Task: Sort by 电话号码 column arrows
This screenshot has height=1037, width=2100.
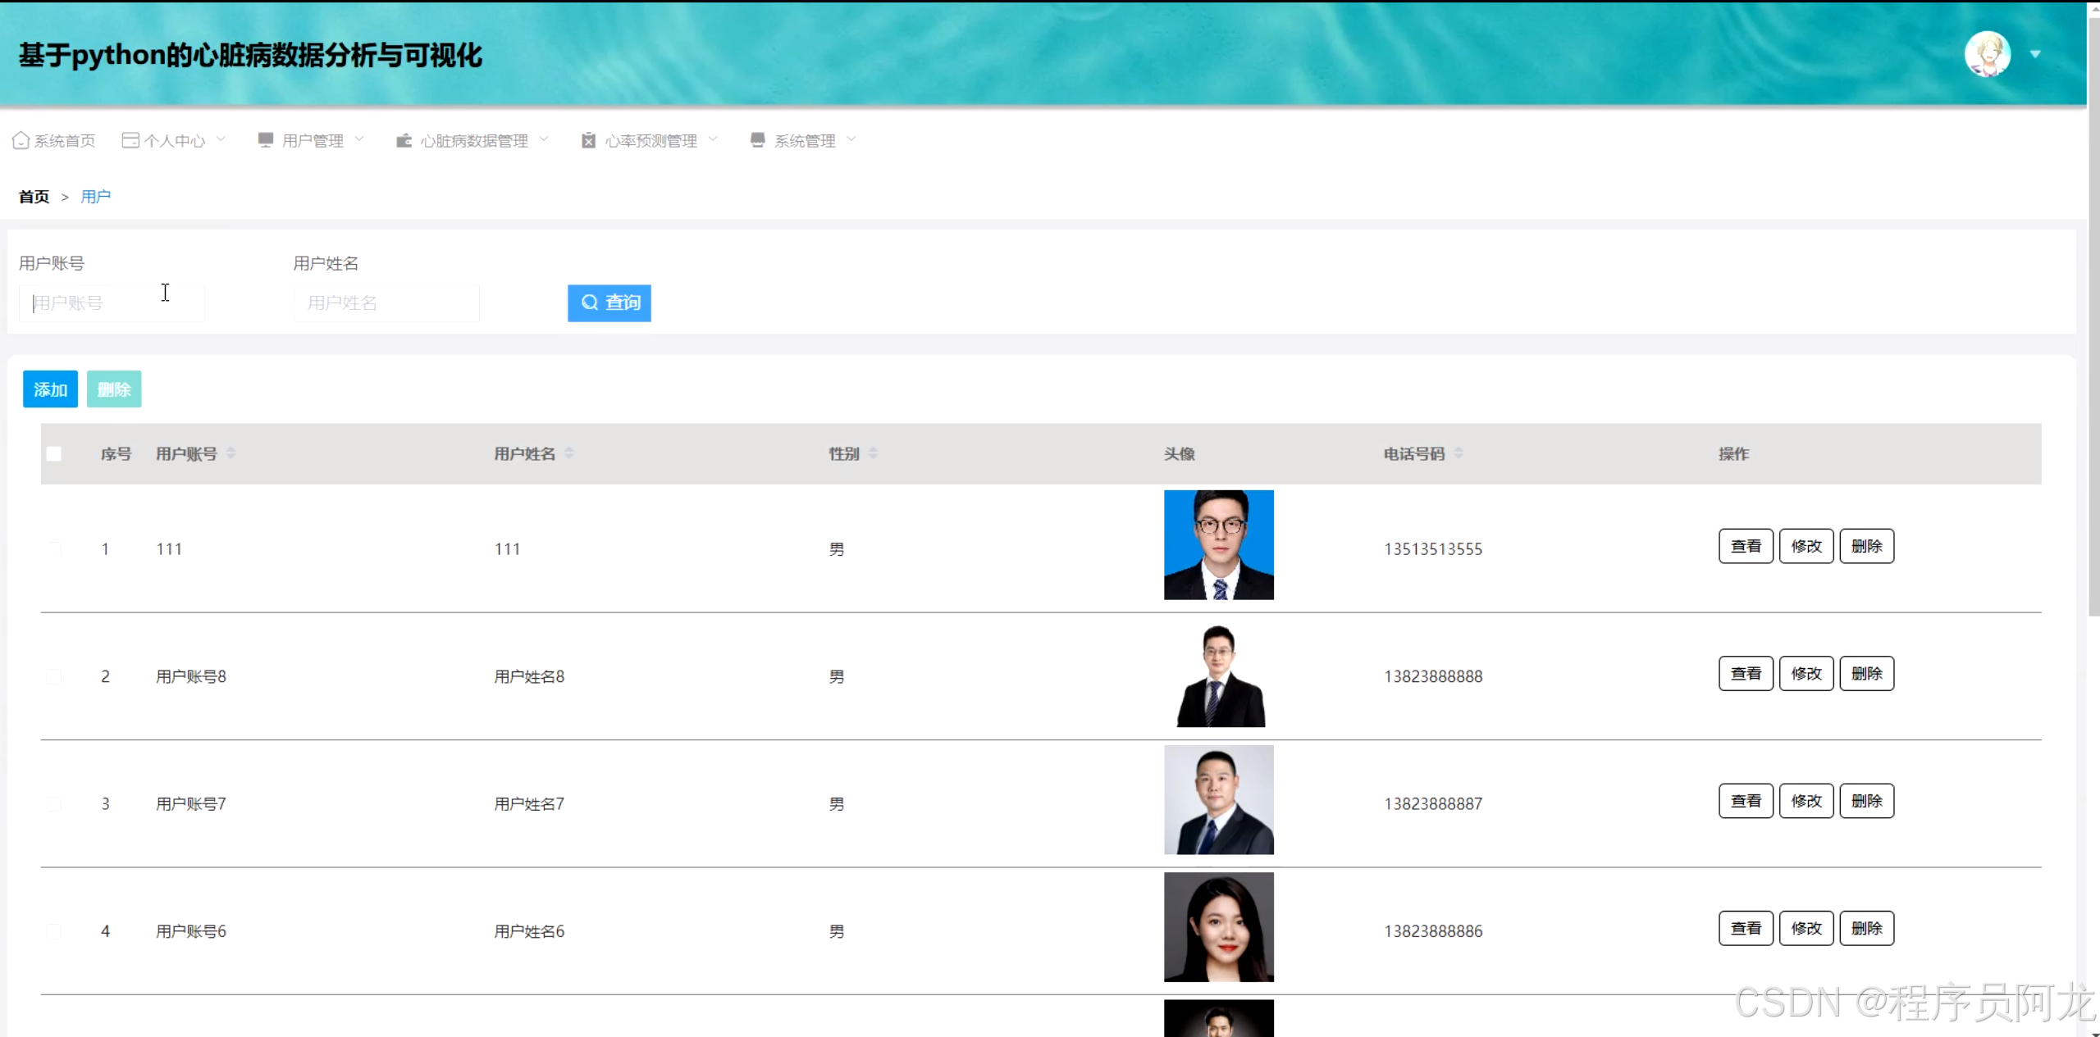Action: point(1459,453)
